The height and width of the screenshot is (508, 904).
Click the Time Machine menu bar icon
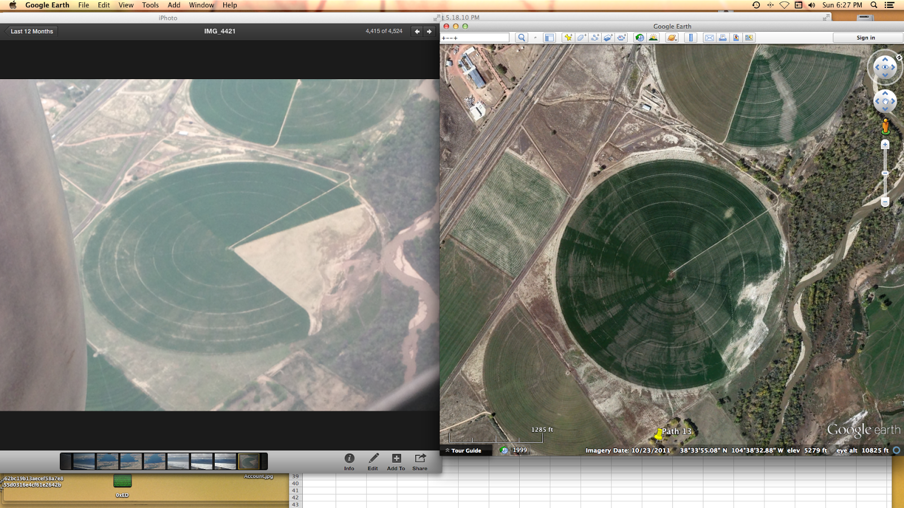click(x=756, y=5)
